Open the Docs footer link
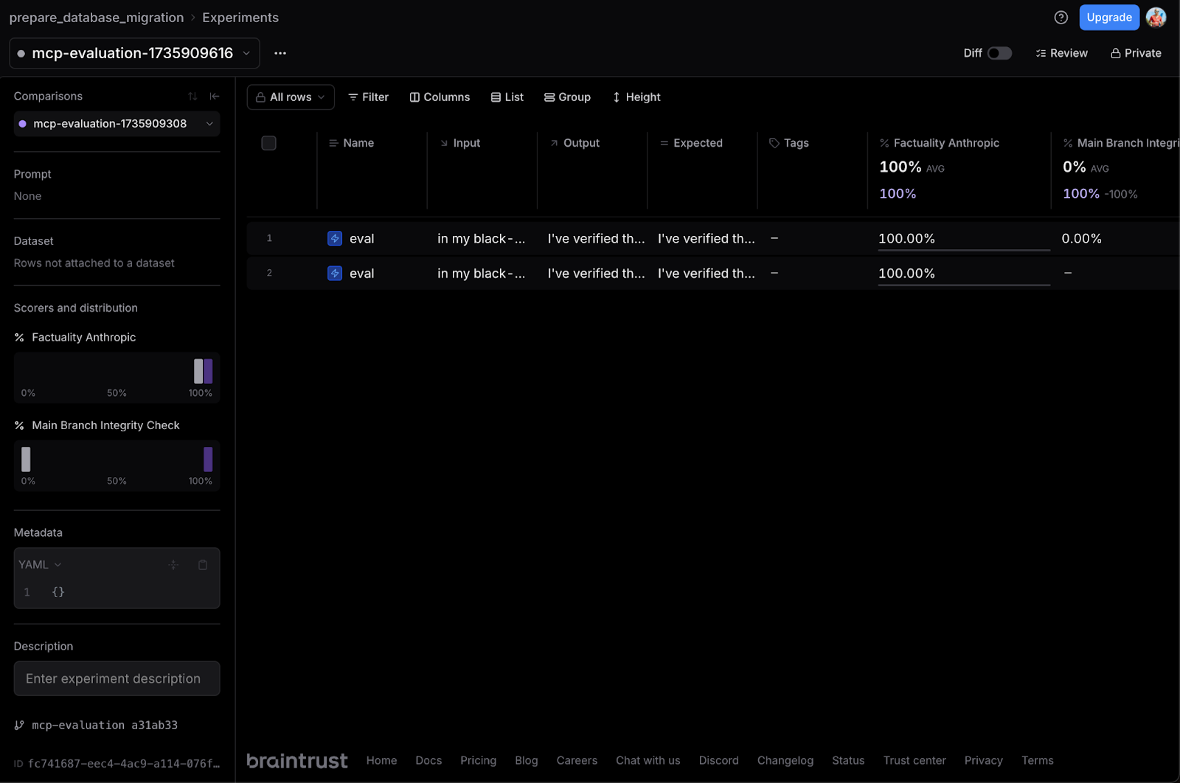The image size is (1180, 783). pos(428,760)
